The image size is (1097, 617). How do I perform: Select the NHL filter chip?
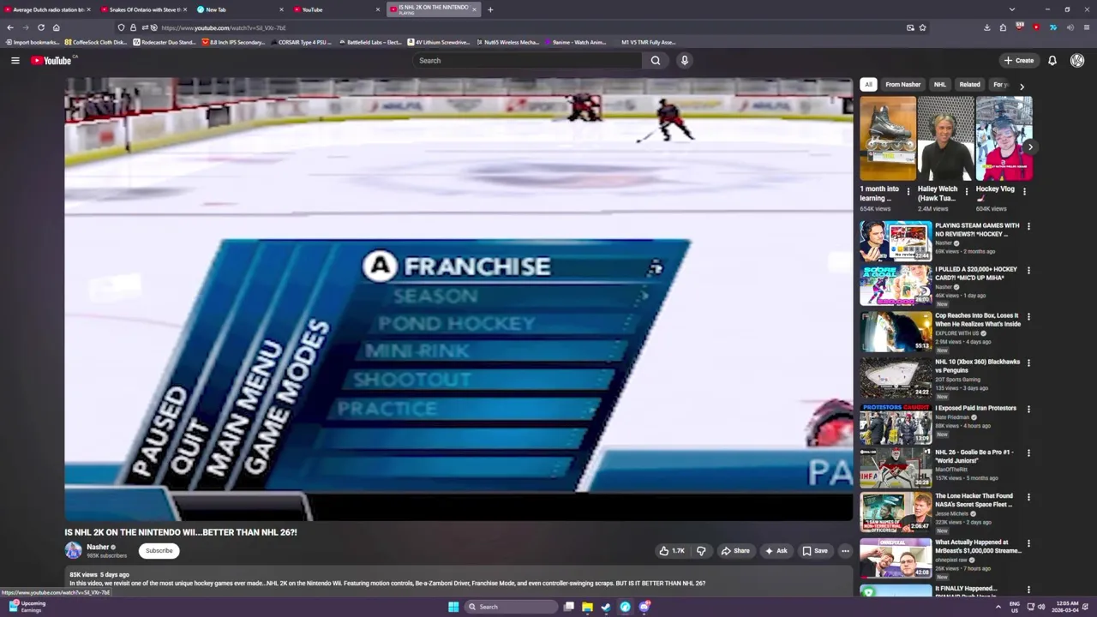[939, 85]
